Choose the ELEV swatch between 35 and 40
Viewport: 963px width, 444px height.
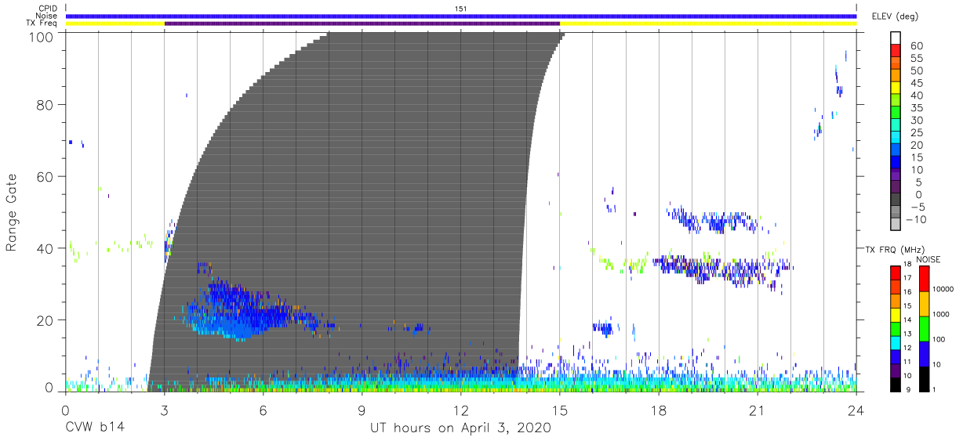click(896, 100)
